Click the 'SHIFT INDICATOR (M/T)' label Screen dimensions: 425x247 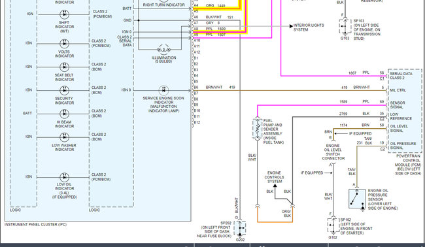pyautogui.click(x=64, y=27)
